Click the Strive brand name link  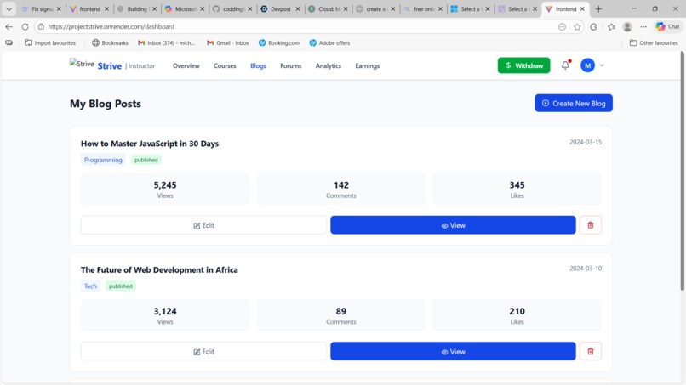point(110,65)
